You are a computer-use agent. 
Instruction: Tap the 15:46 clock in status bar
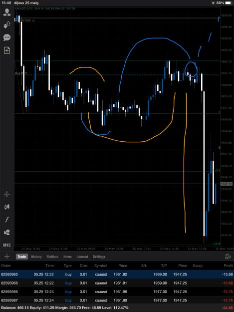6,3
